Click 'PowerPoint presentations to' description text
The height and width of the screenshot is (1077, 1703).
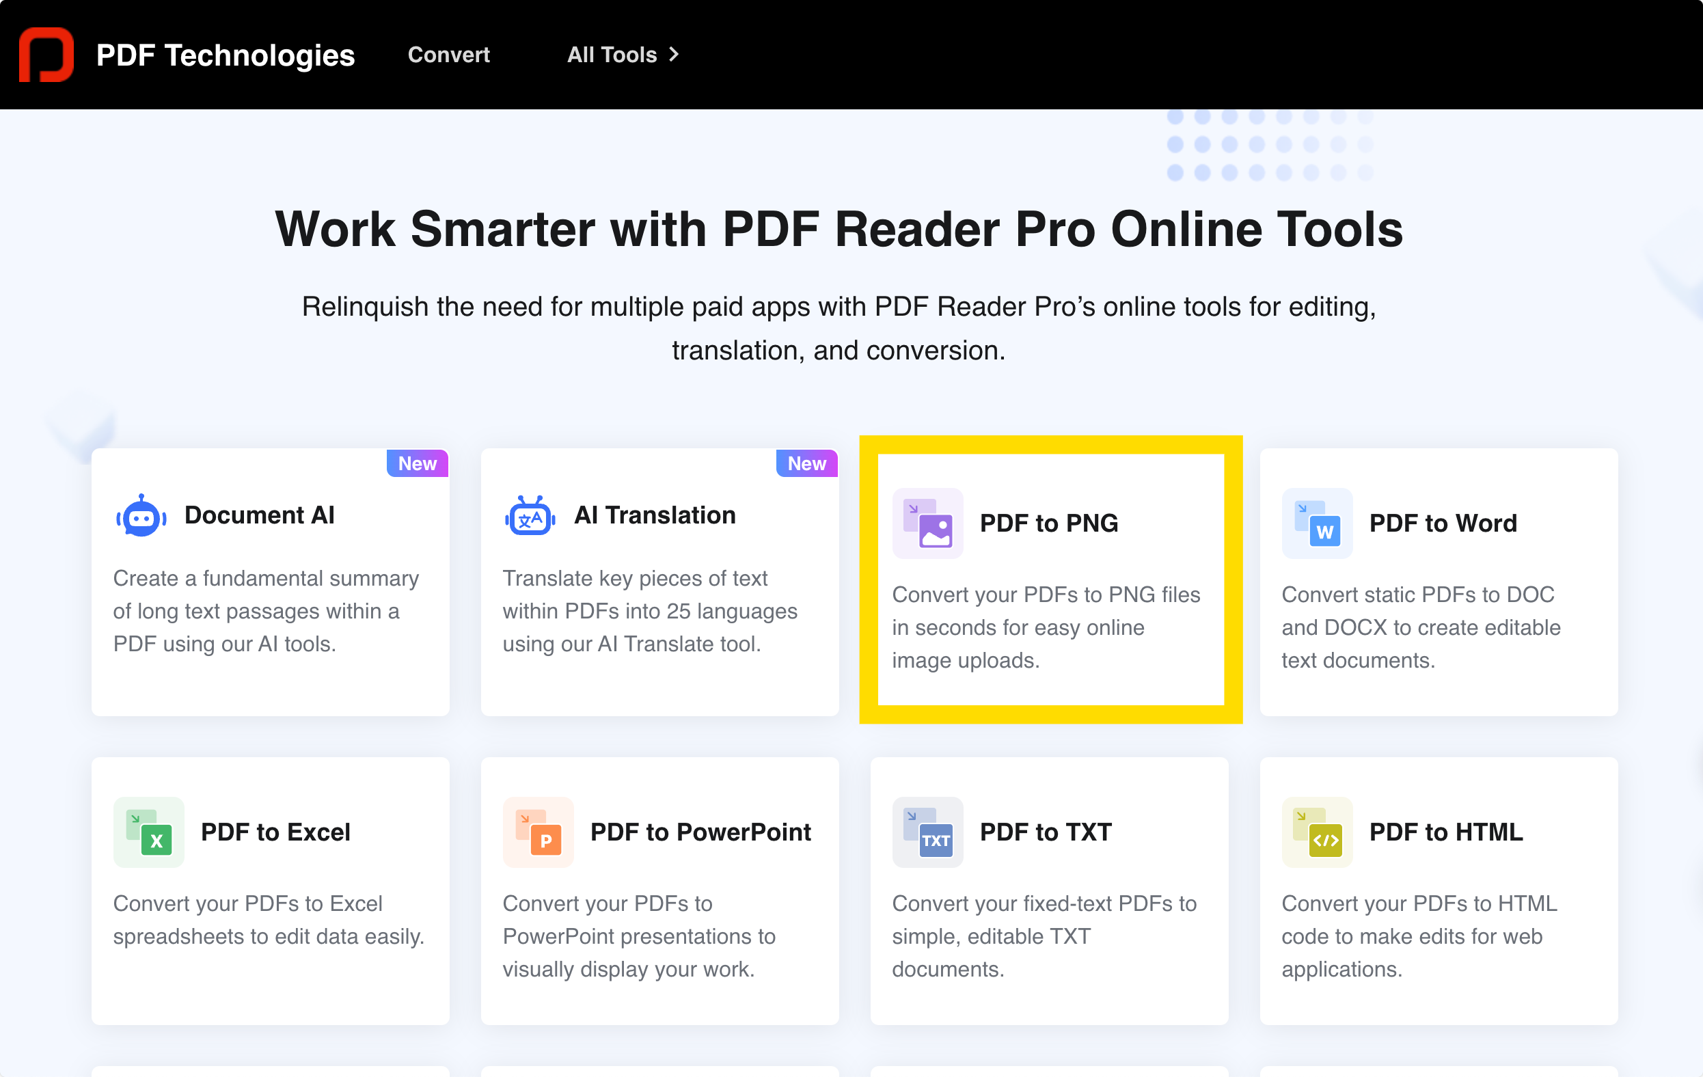(x=638, y=936)
